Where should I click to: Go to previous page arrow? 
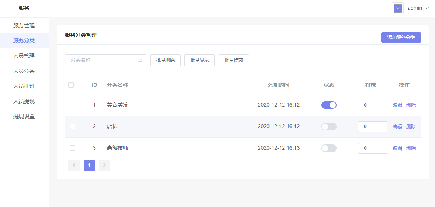pos(74,165)
